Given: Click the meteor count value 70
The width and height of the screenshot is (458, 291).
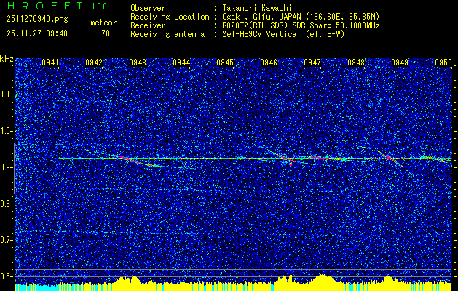Looking at the screenshot, I should tap(106, 33).
